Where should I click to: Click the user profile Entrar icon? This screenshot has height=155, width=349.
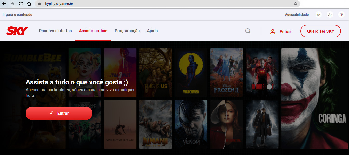coord(273,32)
